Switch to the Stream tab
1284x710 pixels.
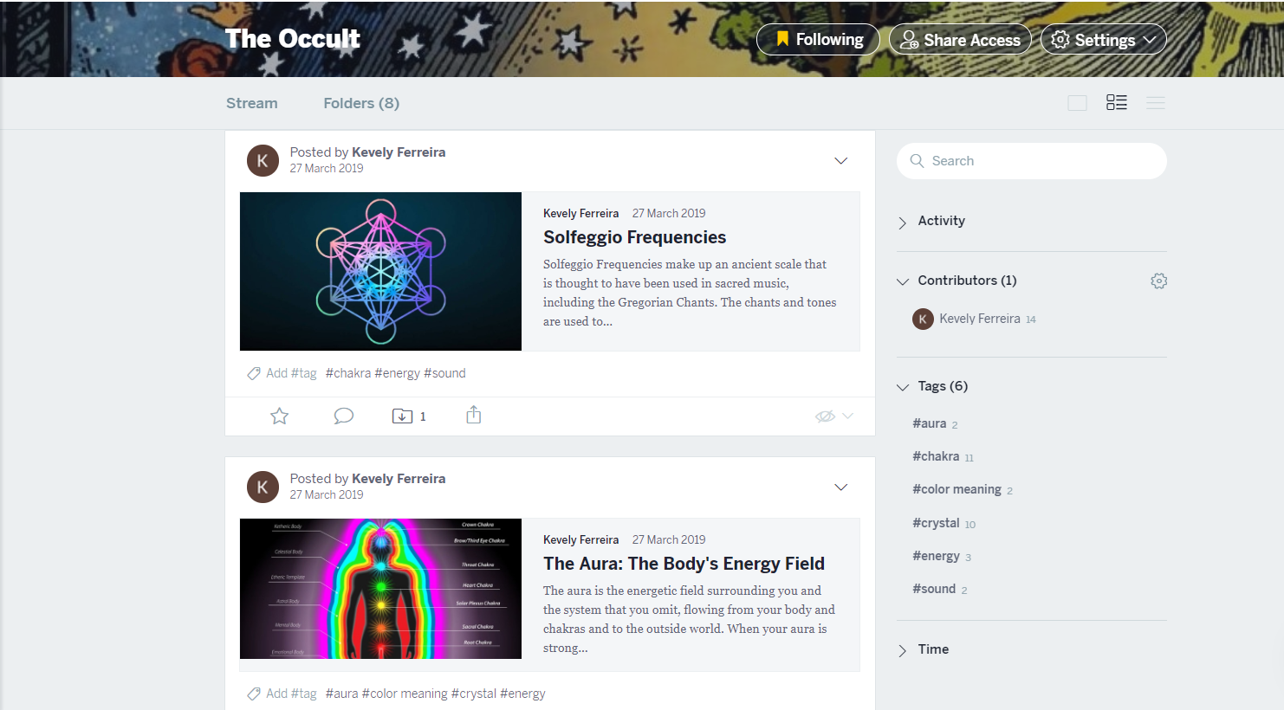(252, 103)
